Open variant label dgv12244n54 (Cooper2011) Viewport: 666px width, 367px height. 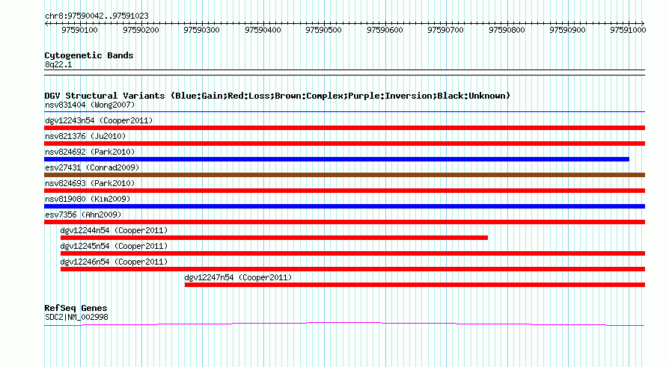(x=114, y=230)
